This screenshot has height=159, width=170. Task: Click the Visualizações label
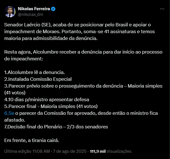[119, 151]
